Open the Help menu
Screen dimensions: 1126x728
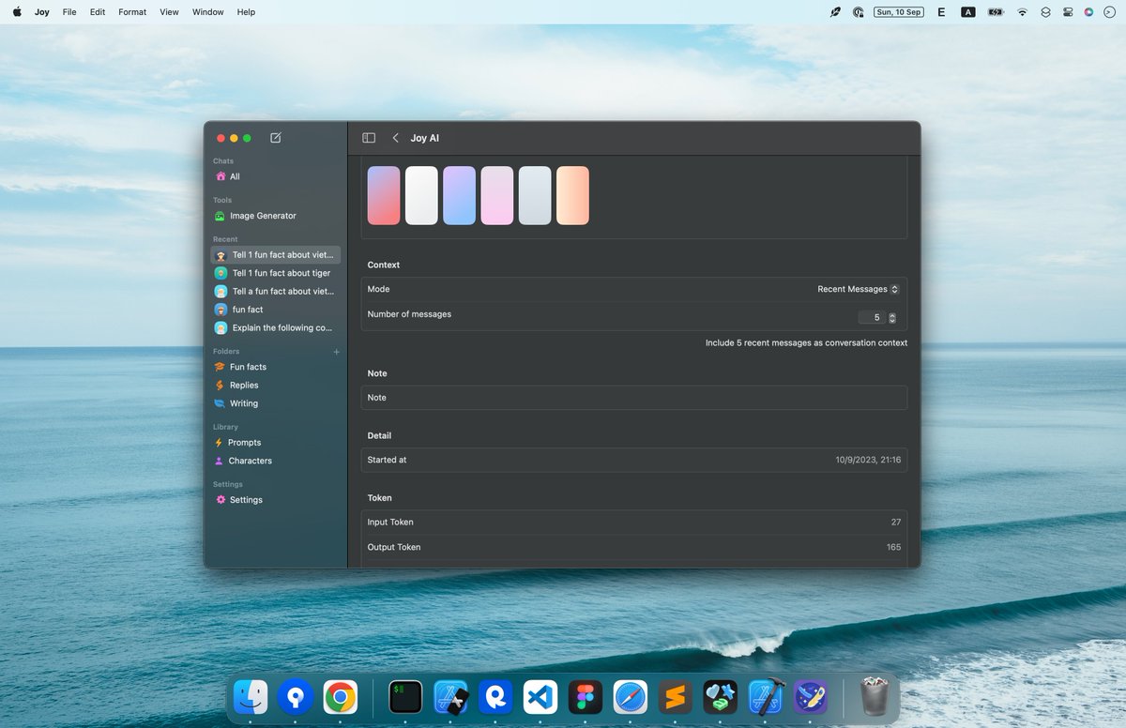246,12
